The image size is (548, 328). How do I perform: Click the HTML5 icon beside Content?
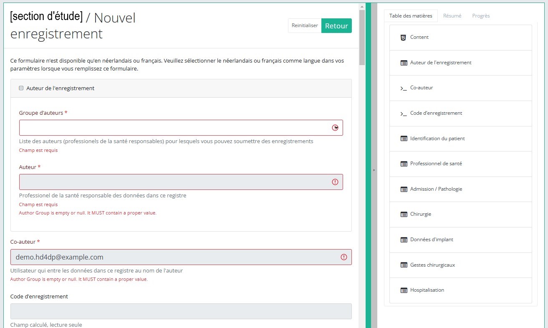pyautogui.click(x=403, y=38)
